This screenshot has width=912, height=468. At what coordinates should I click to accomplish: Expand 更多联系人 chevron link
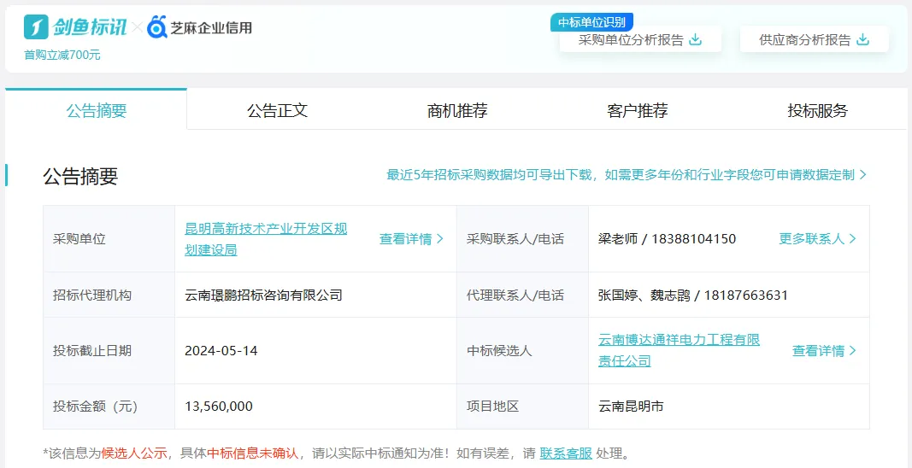tap(817, 239)
